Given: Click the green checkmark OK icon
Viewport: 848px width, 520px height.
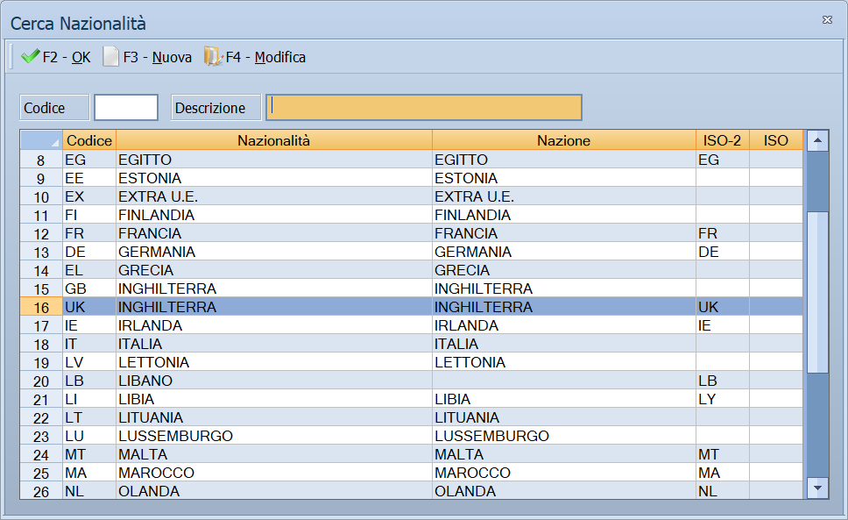Looking at the screenshot, I should pyautogui.click(x=31, y=56).
